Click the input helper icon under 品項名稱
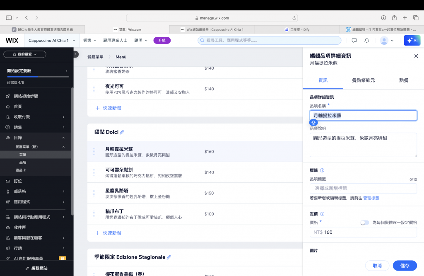The width and height of the screenshot is (424, 276). point(313,123)
